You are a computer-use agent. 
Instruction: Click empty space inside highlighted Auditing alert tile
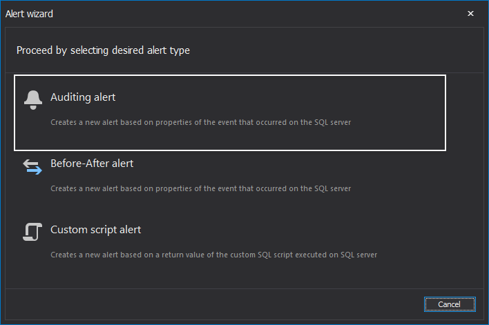[x=280, y=139]
